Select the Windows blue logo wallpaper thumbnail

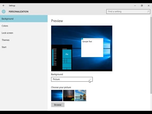click(57, 96)
